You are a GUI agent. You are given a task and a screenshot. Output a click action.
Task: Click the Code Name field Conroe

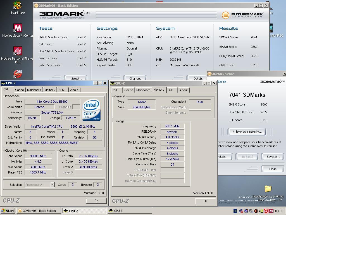(x=39, y=107)
